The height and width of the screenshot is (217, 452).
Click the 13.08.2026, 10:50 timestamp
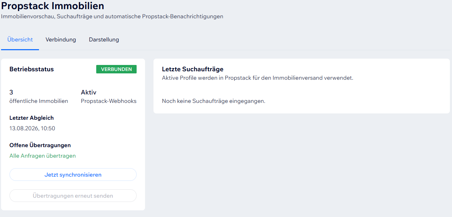click(32, 129)
